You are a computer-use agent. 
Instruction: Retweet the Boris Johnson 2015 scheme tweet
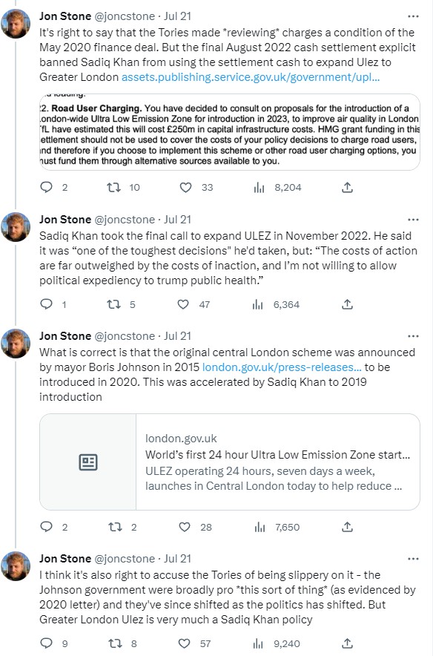[x=113, y=527]
